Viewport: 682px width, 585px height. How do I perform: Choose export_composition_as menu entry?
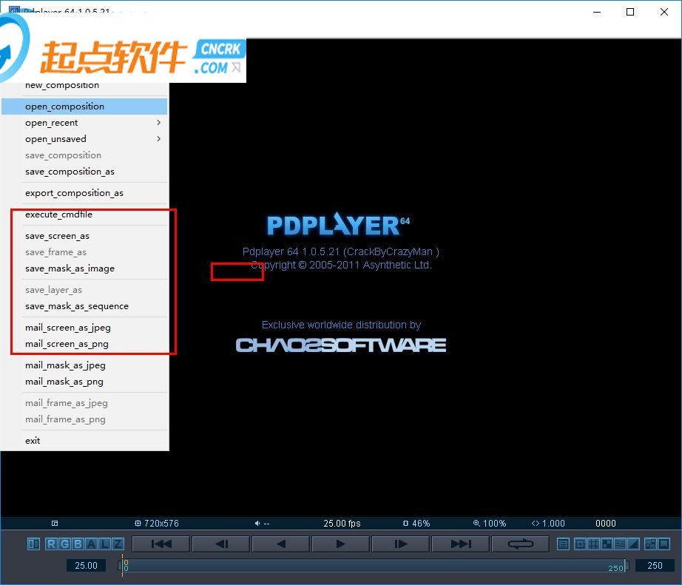click(84, 193)
